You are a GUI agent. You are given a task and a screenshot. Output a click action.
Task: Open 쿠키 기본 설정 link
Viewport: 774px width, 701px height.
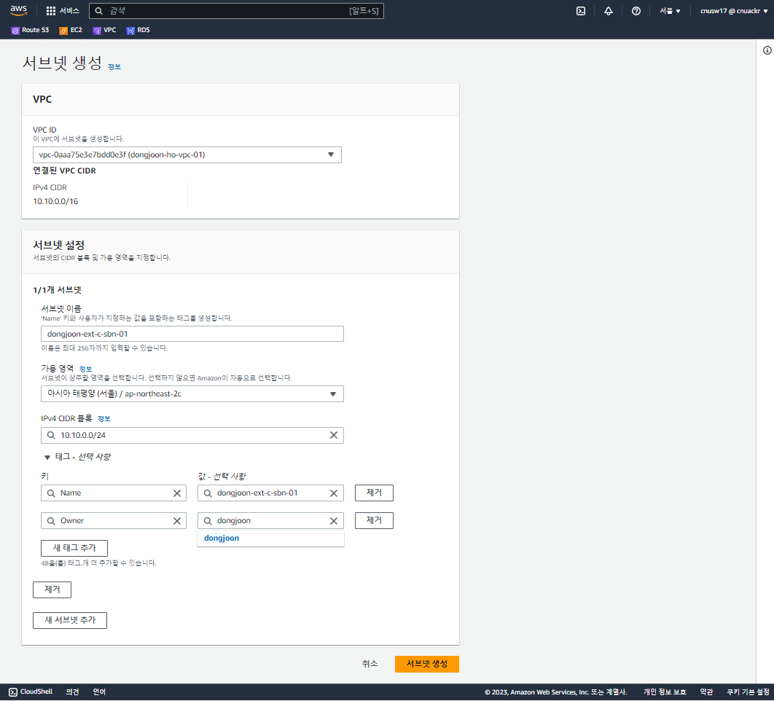(748, 692)
